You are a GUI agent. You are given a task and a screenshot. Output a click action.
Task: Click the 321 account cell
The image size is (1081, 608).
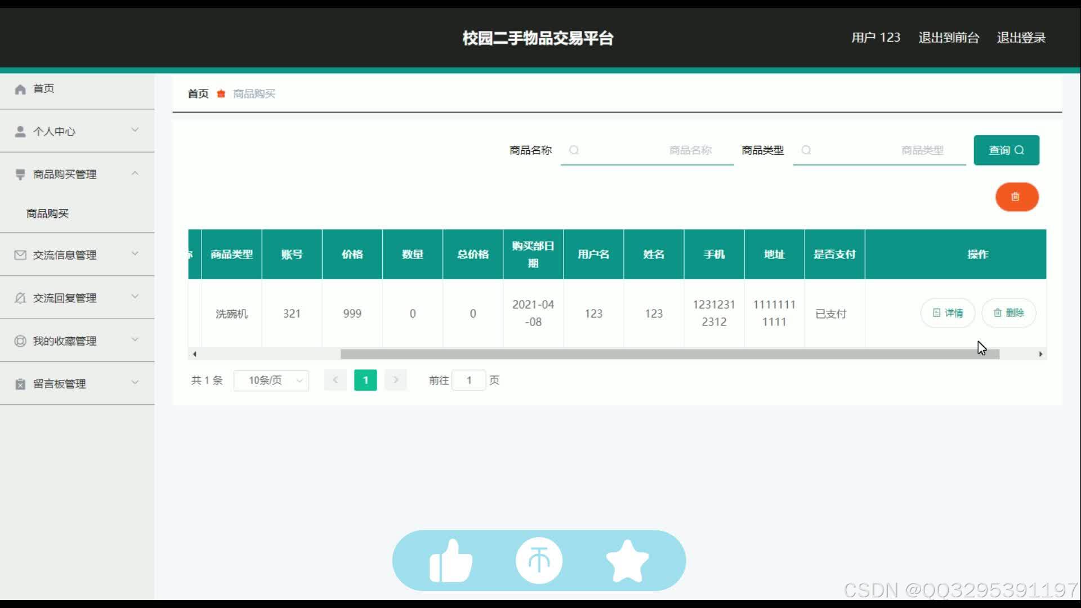pos(292,314)
